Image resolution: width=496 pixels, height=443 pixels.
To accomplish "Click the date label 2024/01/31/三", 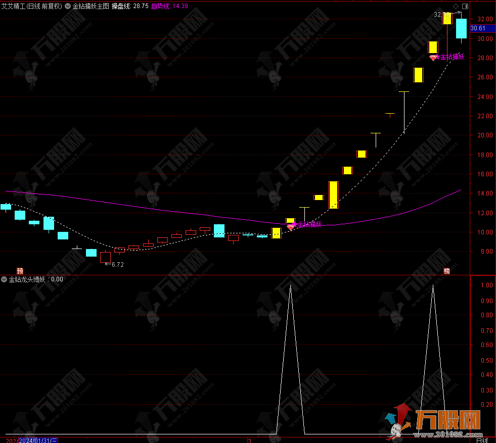I will (x=38, y=440).
